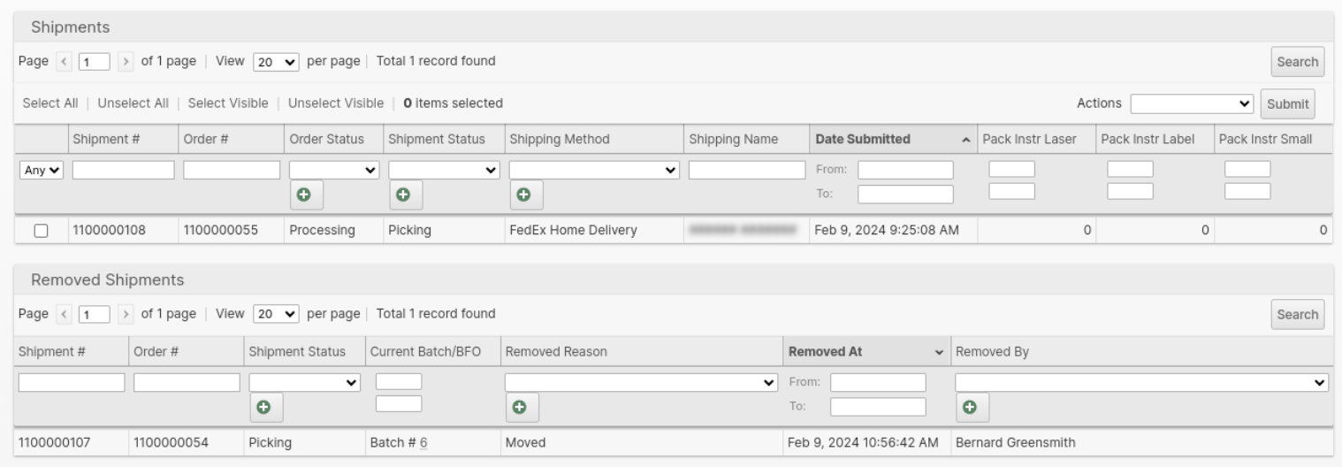The width and height of the screenshot is (1342, 467).
Task: Click the Select All link
Action: pyautogui.click(x=50, y=103)
